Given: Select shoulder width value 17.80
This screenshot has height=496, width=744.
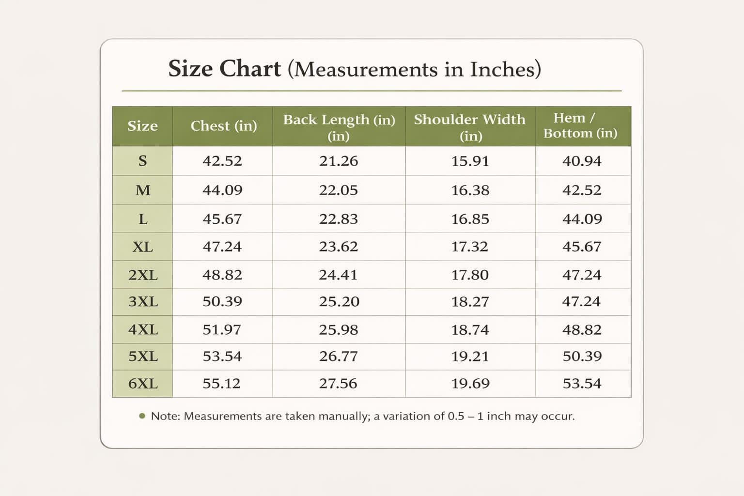Looking at the screenshot, I should pos(470,275).
